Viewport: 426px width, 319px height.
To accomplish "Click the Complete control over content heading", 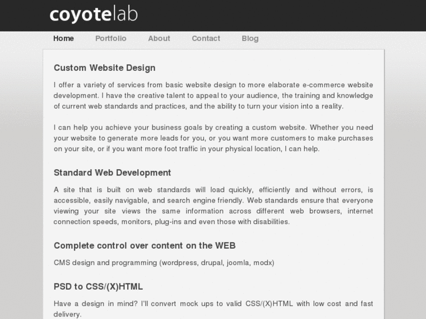I will [x=144, y=246].
